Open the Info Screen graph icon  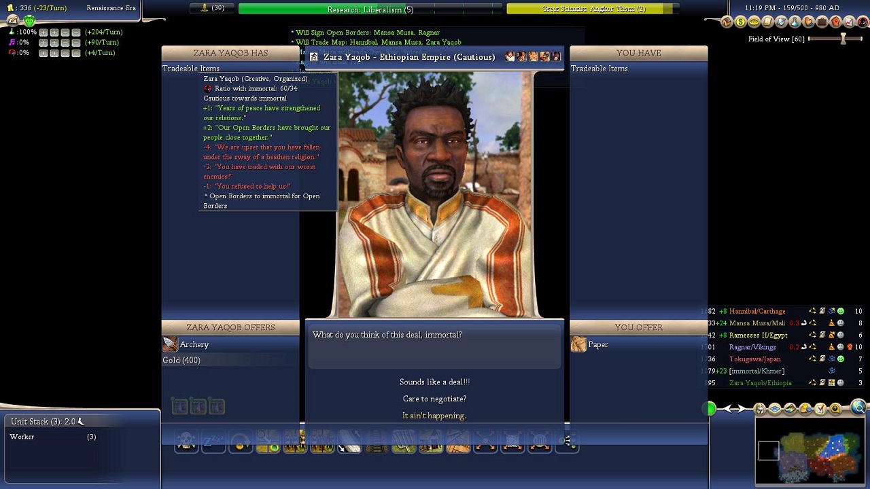click(849, 22)
